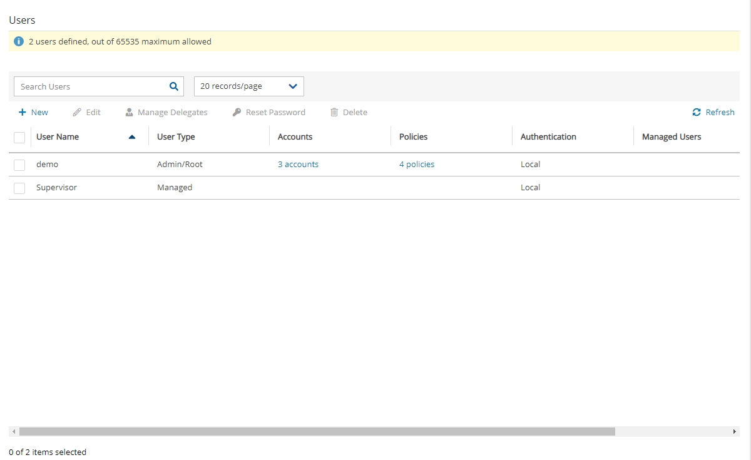
Task: Click the horizontal scrollbar right arrow
Action: point(735,432)
